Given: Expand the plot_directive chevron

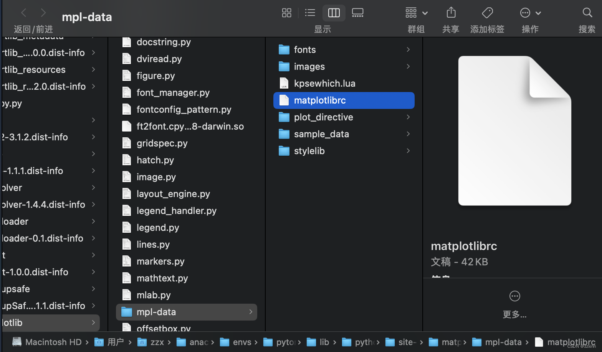Looking at the screenshot, I should (408, 117).
